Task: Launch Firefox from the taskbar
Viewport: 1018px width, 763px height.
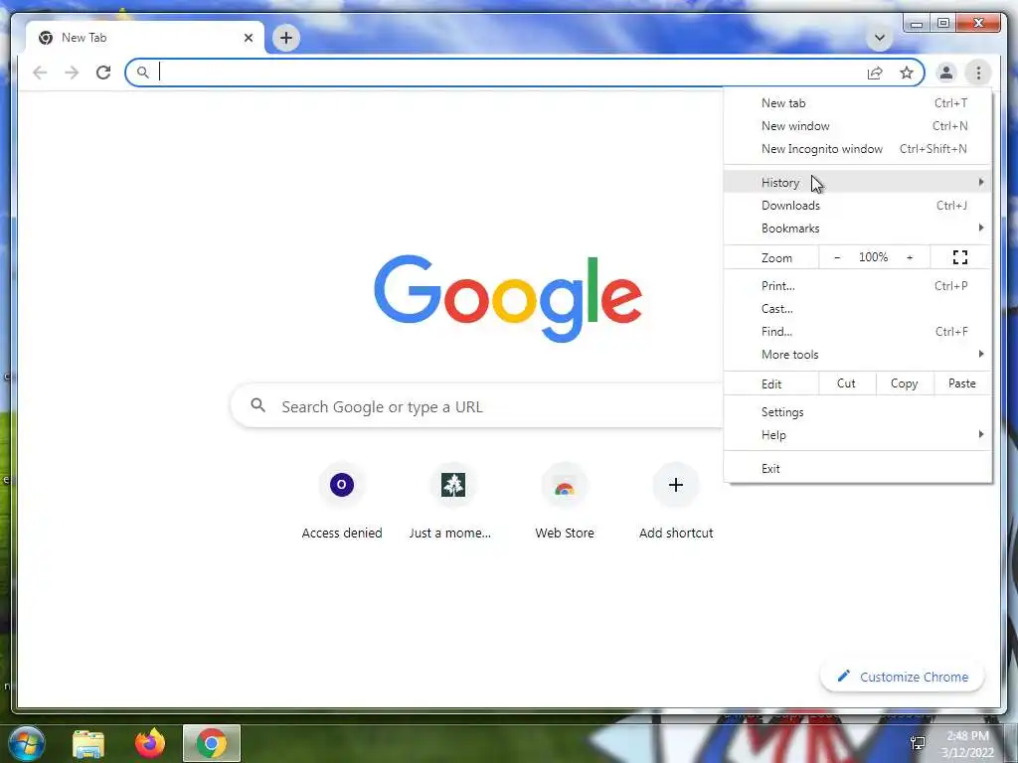Action: point(150,743)
